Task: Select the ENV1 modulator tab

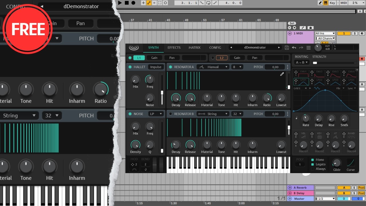Action: [301, 74]
